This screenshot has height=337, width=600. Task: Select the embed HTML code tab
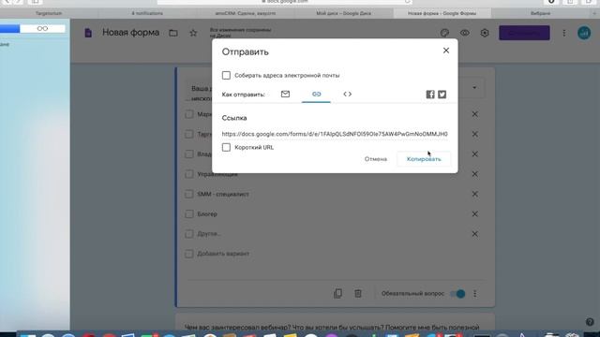[348, 94]
